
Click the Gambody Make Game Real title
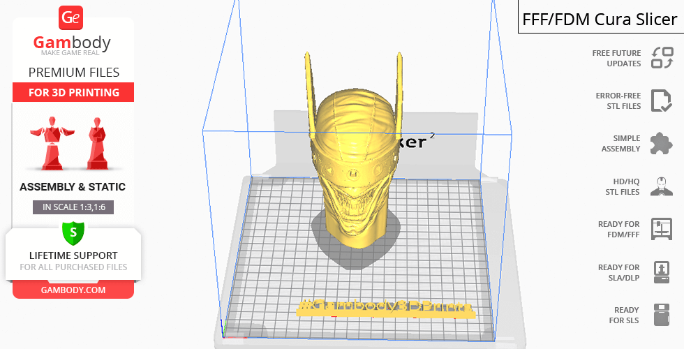[73, 45]
